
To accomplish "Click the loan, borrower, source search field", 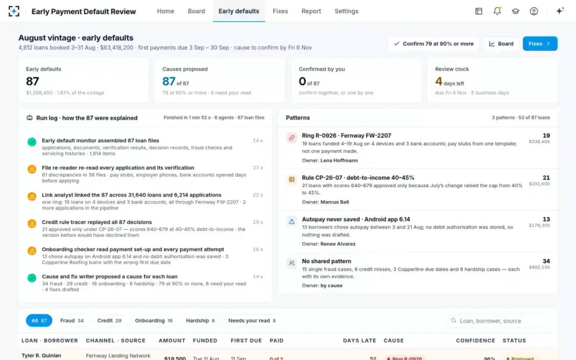I will click(x=498, y=321).
